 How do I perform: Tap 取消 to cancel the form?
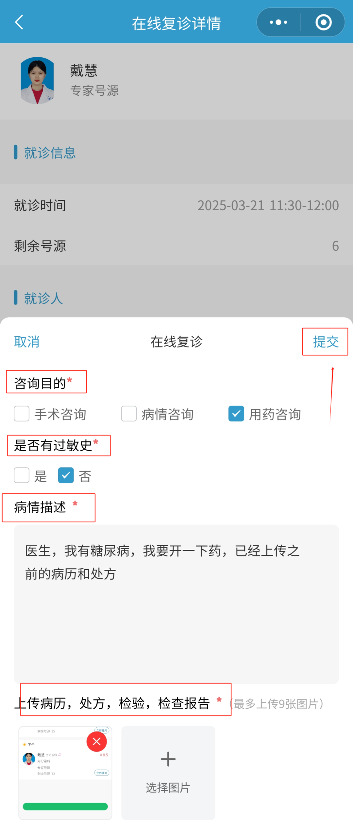click(x=27, y=342)
